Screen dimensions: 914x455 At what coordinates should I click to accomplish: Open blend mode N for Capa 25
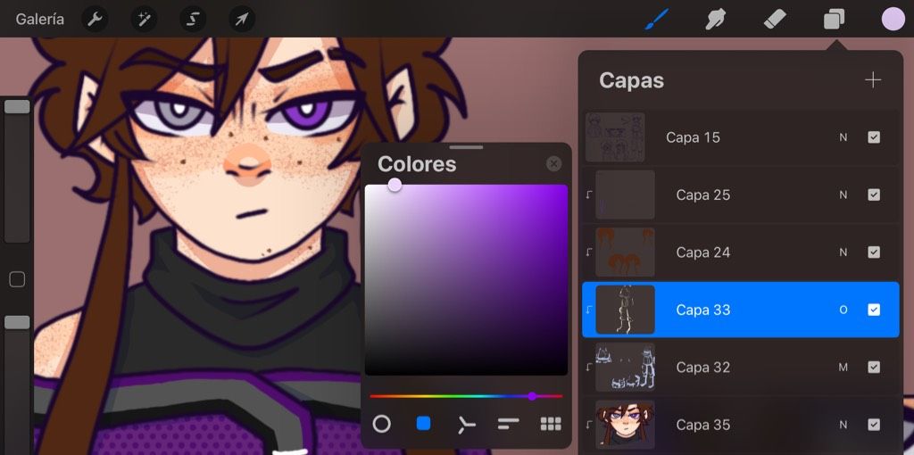[843, 195]
